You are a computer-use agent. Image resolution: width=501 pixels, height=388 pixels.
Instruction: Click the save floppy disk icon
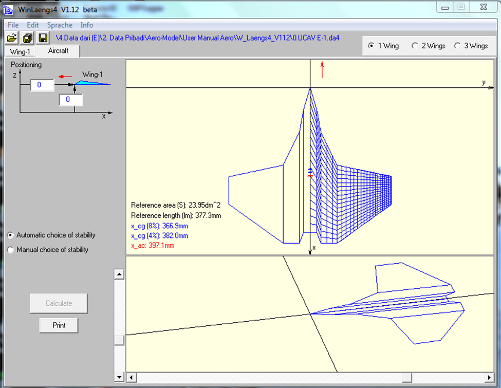click(43, 38)
